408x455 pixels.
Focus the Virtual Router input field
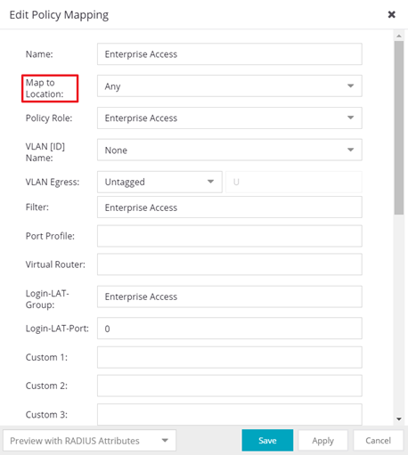230,264
